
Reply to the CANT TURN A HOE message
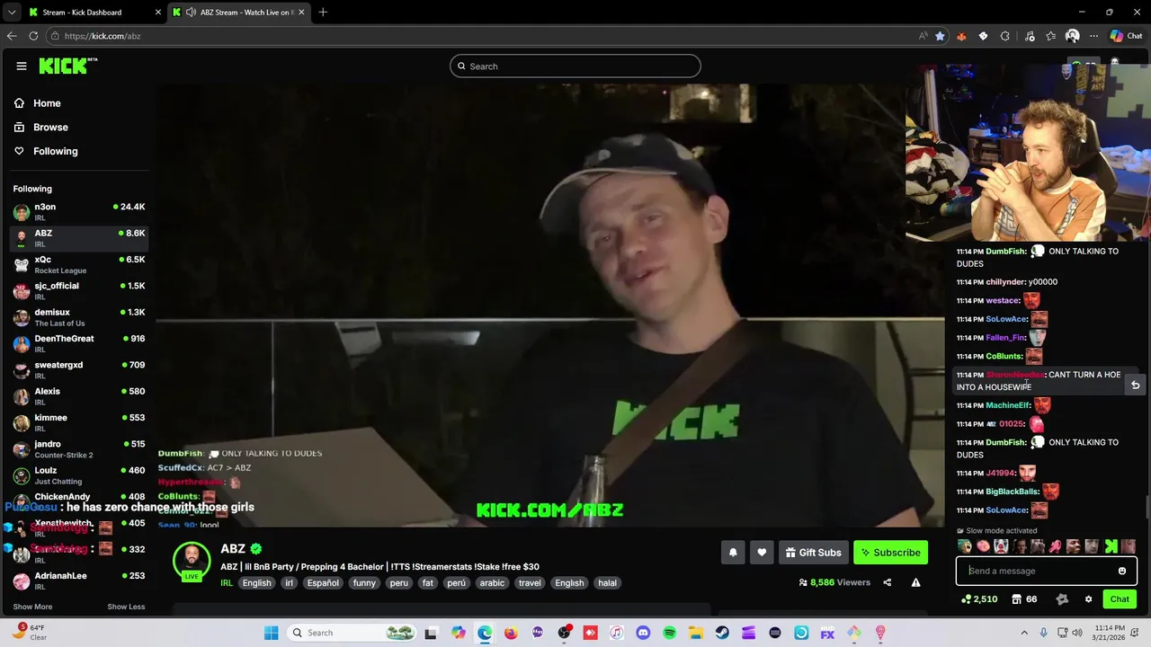coord(1135,385)
